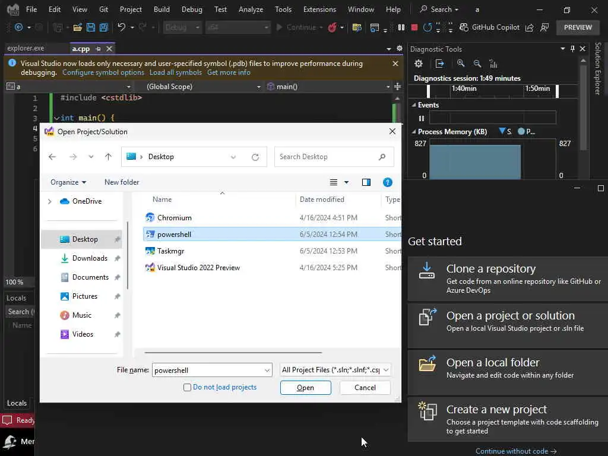Screen dimensions: 608x456
Task: Open the file type filter dropdown
Action: pyautogui.click(x=386, y=370)
